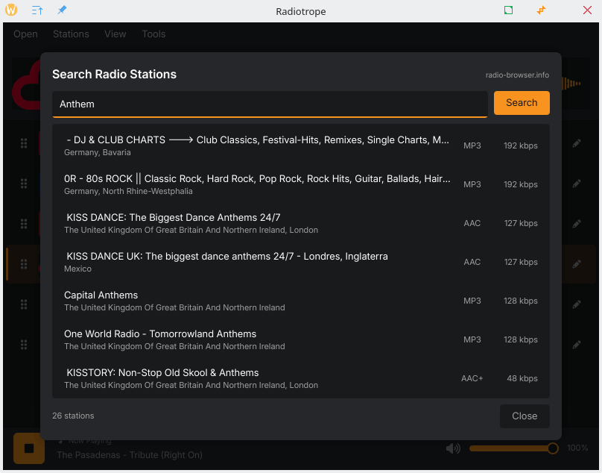Click the drag handle beside the first search result

(x=23, y=143)
